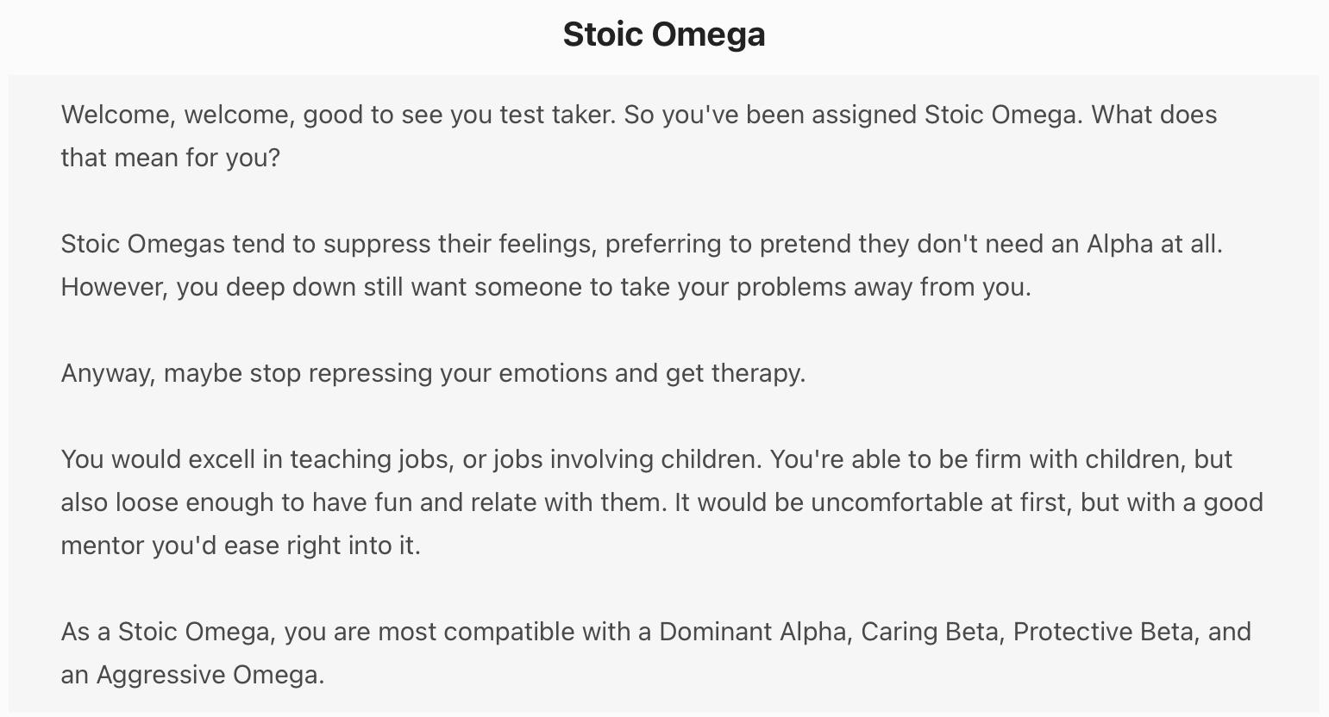Click the word "therapy"
Image resolution: width=1329 pixels, height=717 pixels.
[757, 373]
